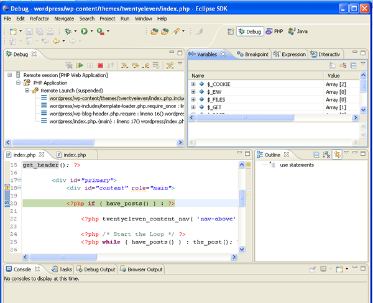Open dropdown arrow next to New icon

click(21, 31)
